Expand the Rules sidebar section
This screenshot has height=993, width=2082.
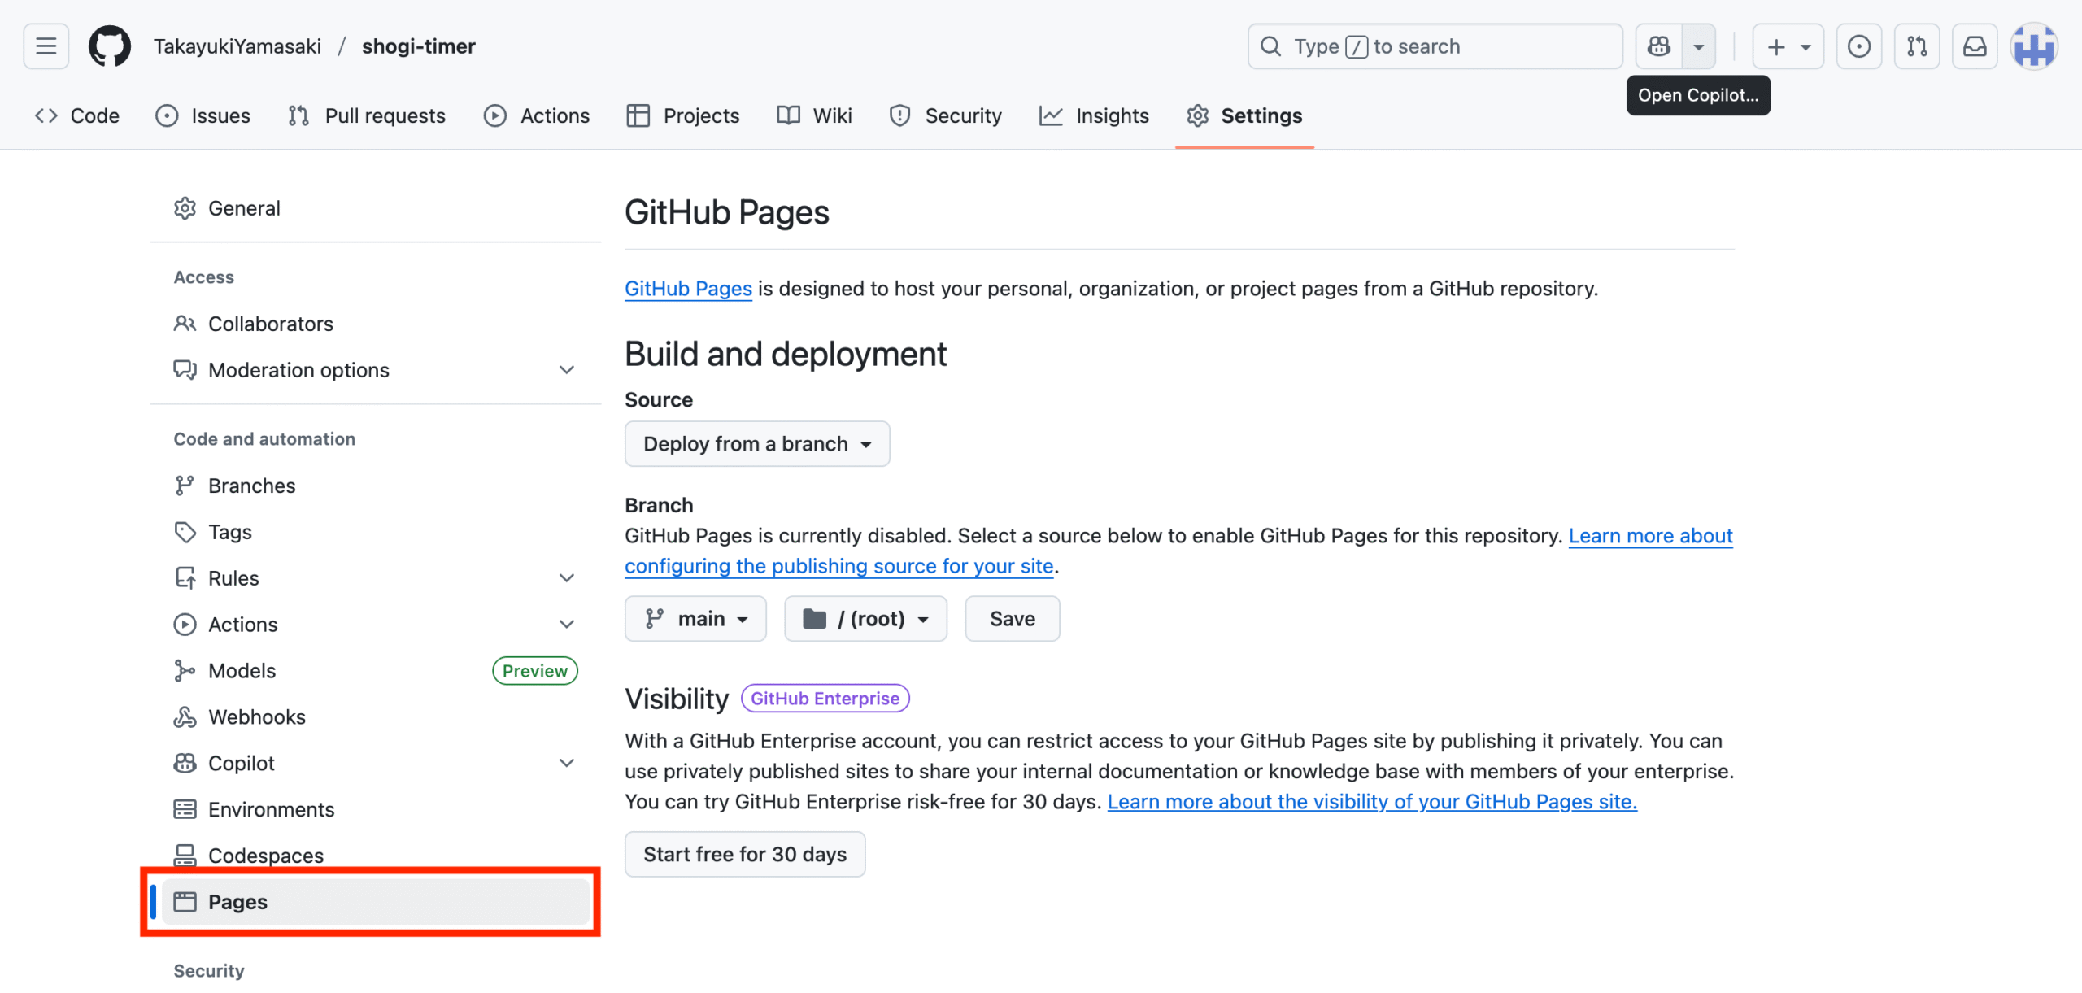[567, 578]
